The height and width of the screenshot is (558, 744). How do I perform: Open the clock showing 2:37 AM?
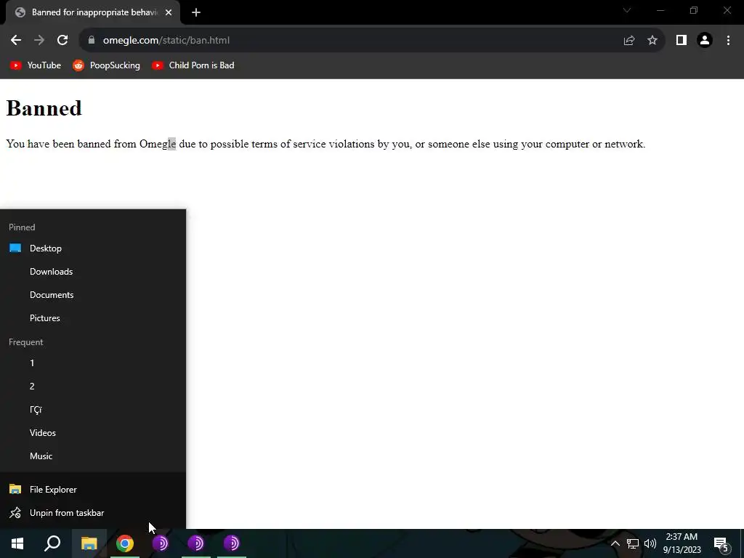[682, 543]
